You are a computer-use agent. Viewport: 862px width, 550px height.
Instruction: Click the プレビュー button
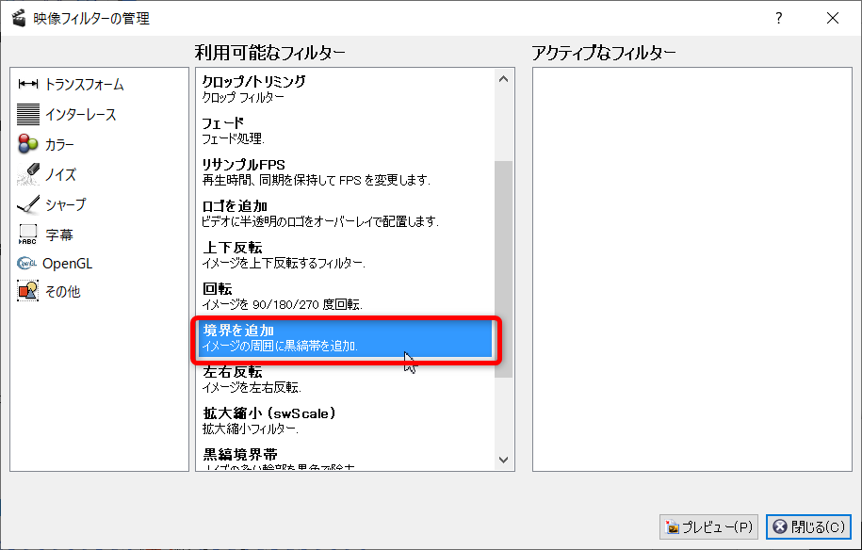pyautogui.click(x=709, y=526)
